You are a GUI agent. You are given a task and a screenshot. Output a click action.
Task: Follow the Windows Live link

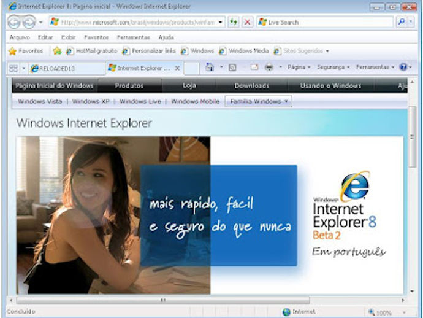[x=140, y=101]
